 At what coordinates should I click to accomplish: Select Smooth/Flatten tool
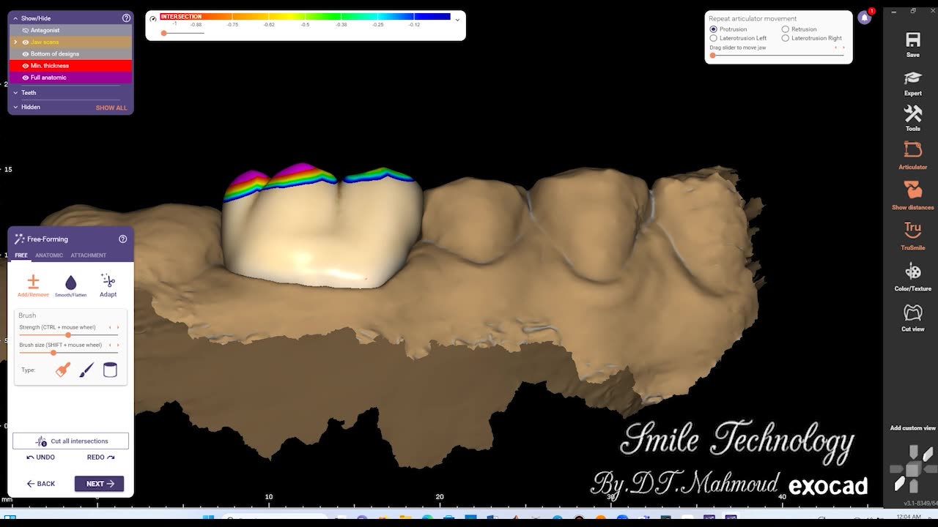point(70,285)
